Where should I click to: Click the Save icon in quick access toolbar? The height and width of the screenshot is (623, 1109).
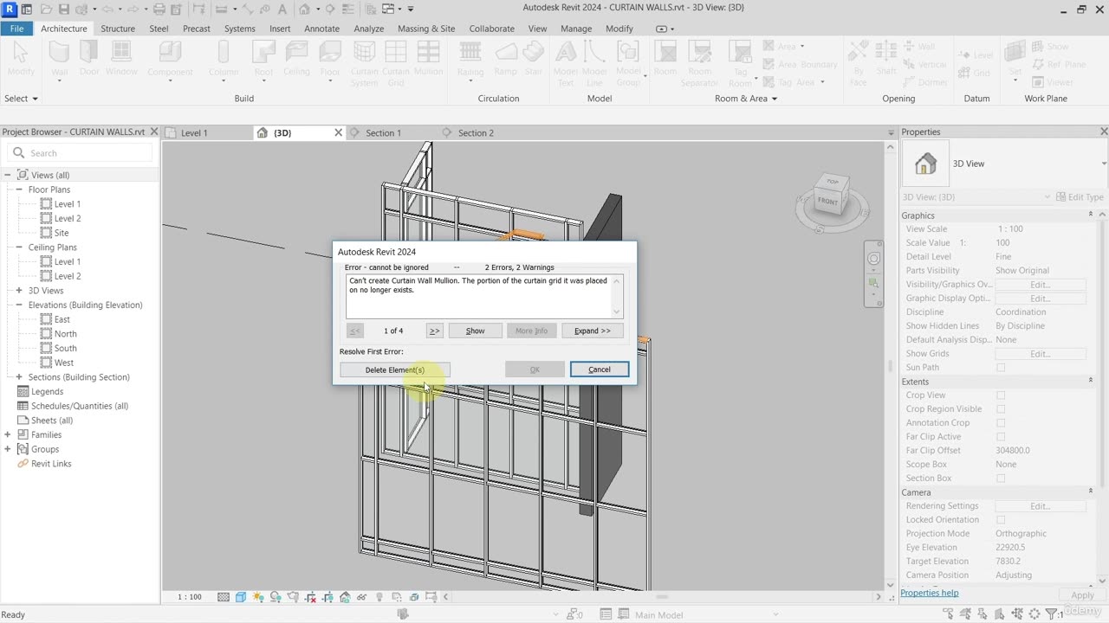(63, 9)
